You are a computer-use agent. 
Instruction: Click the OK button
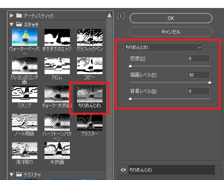point(171,18)
